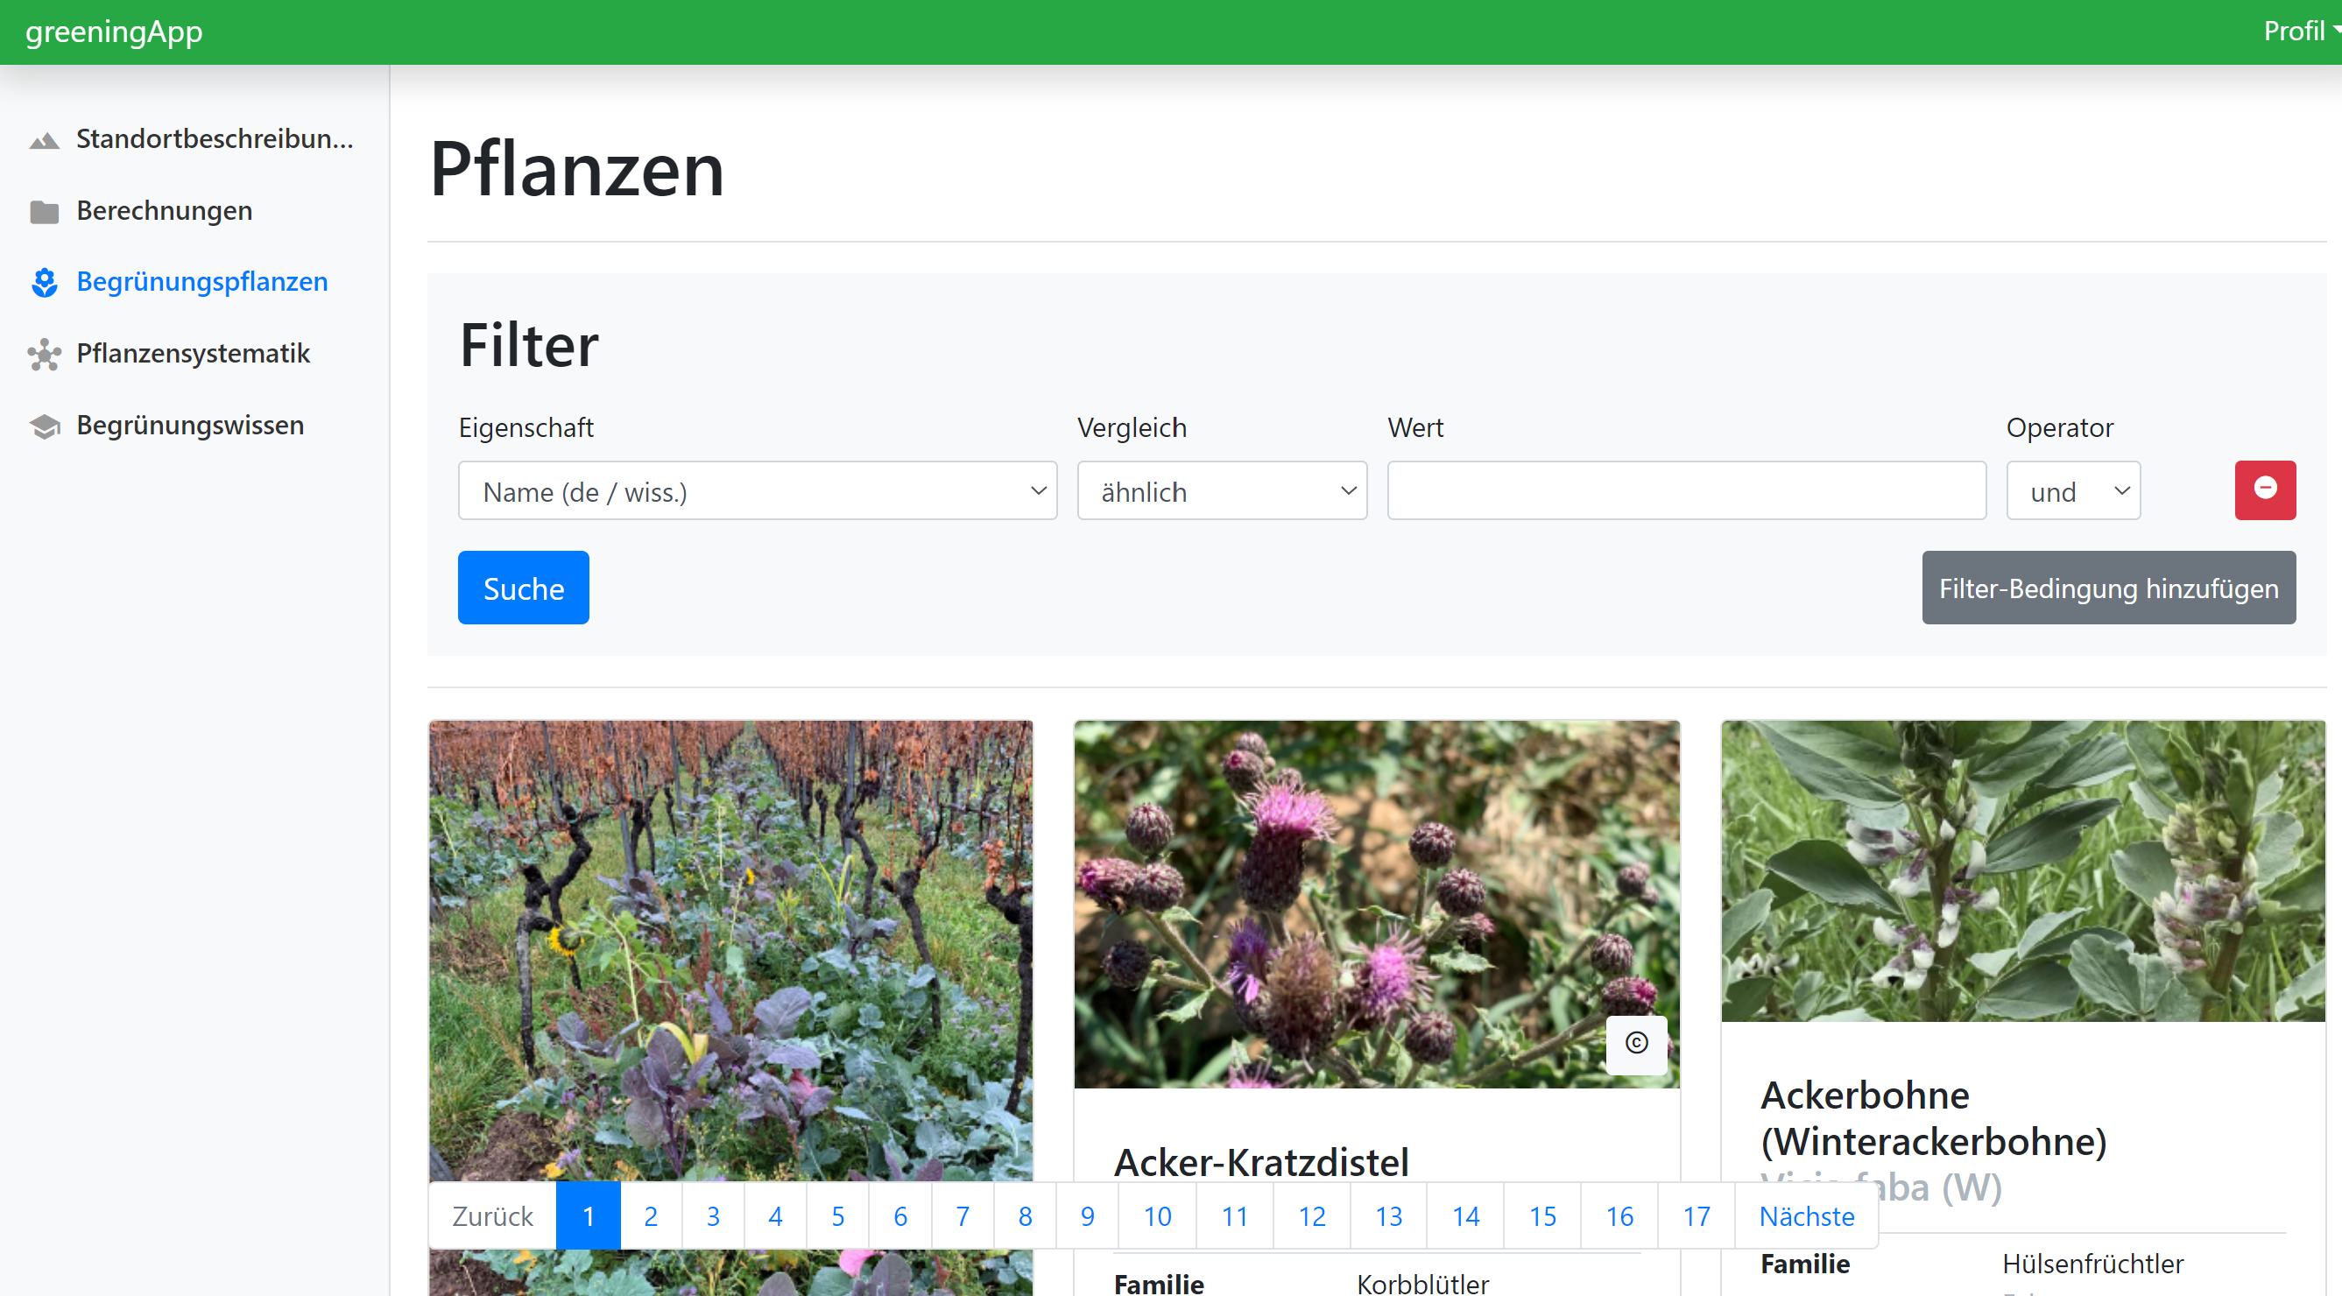
Task: Click the Zurück pagination button
Action: coord(493,1216)
